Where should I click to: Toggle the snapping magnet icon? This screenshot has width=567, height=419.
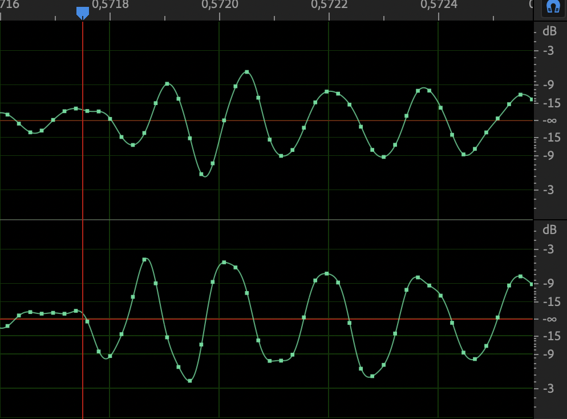click(x=551, y=7)
